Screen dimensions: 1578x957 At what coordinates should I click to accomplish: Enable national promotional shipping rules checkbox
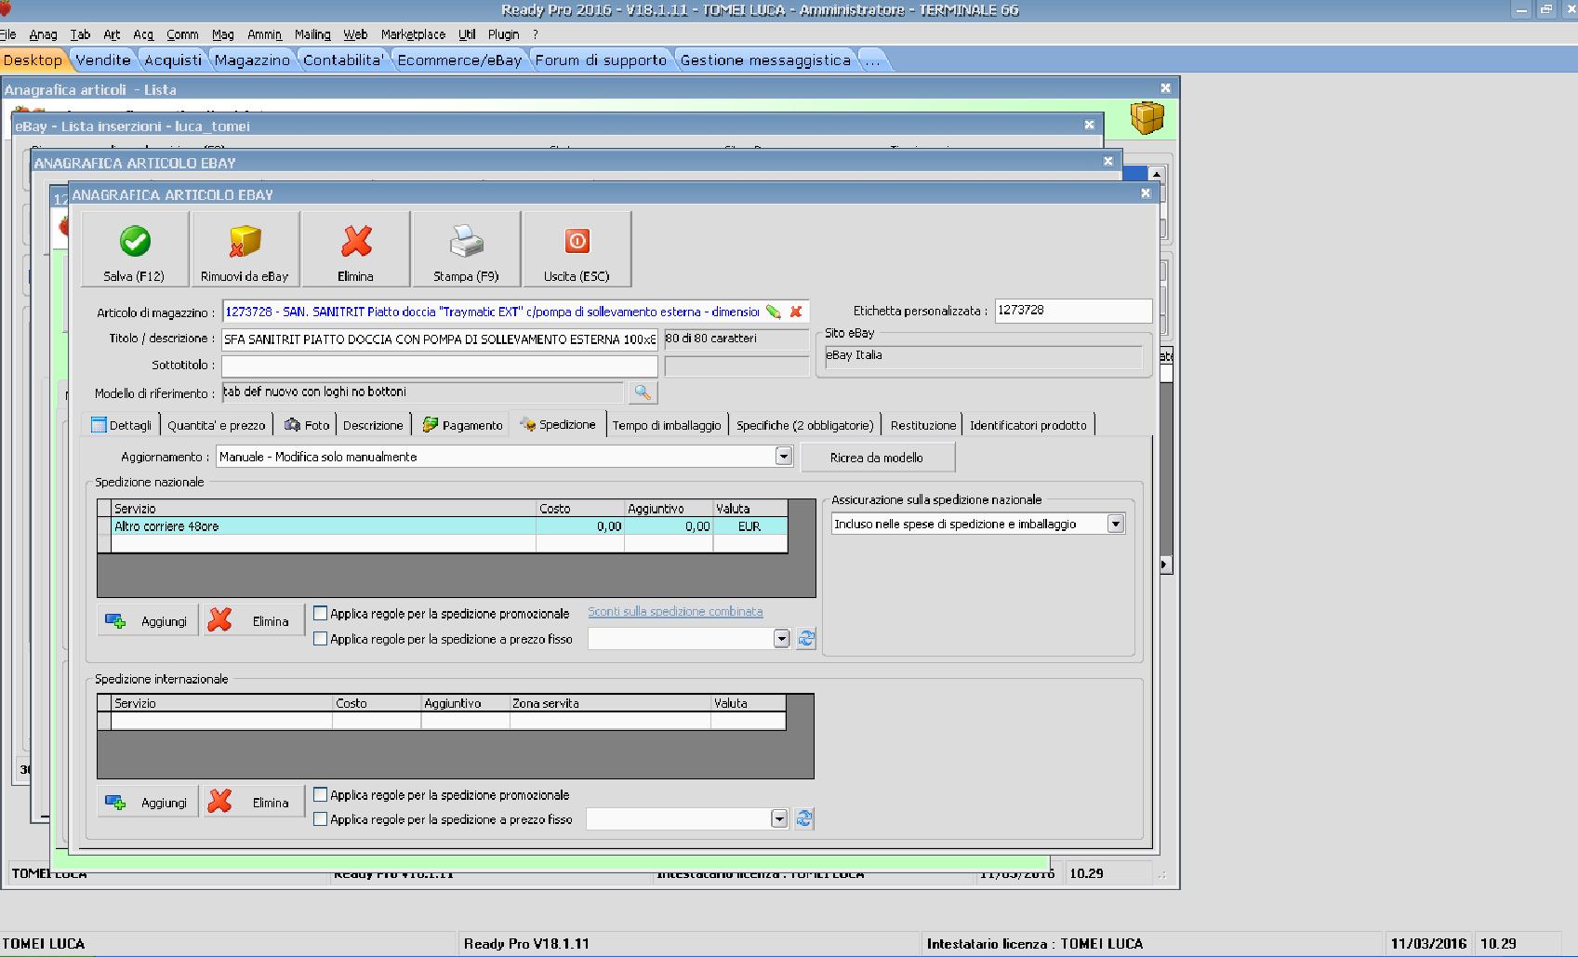tap(321, 614)
